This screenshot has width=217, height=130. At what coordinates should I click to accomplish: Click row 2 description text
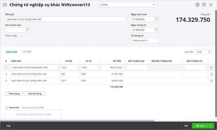pos(29,74)
